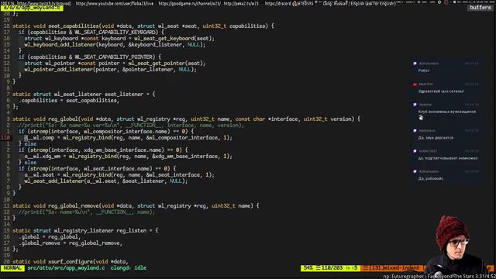Click the 'buffers' label at top right
This screenshot has width=496, height=279.
pyautogui.click(x=480, y=8)
